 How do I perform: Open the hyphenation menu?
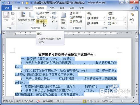(55, 22)
